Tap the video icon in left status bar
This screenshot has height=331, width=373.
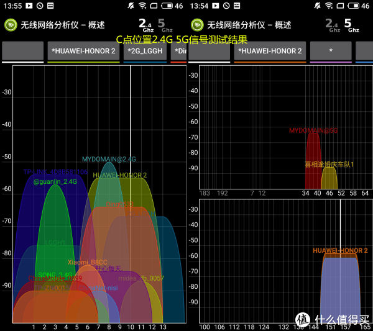pos(29,6)
